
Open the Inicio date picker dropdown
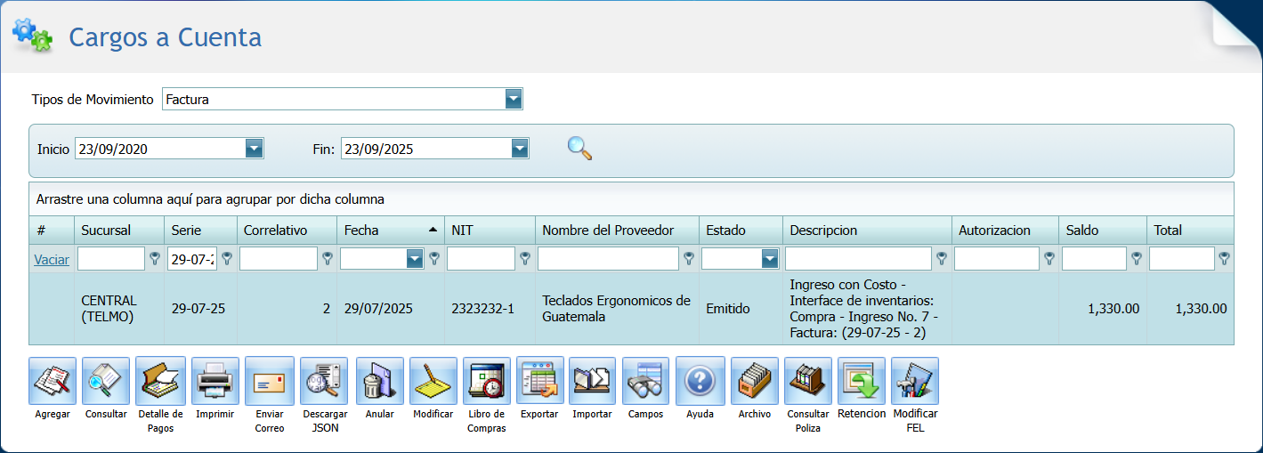point(255,149)
